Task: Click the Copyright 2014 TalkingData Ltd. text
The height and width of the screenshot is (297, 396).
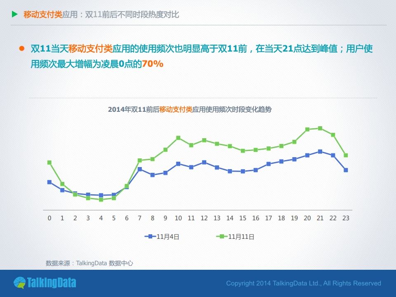Action: pyautogui.click(x=304, y=283)
